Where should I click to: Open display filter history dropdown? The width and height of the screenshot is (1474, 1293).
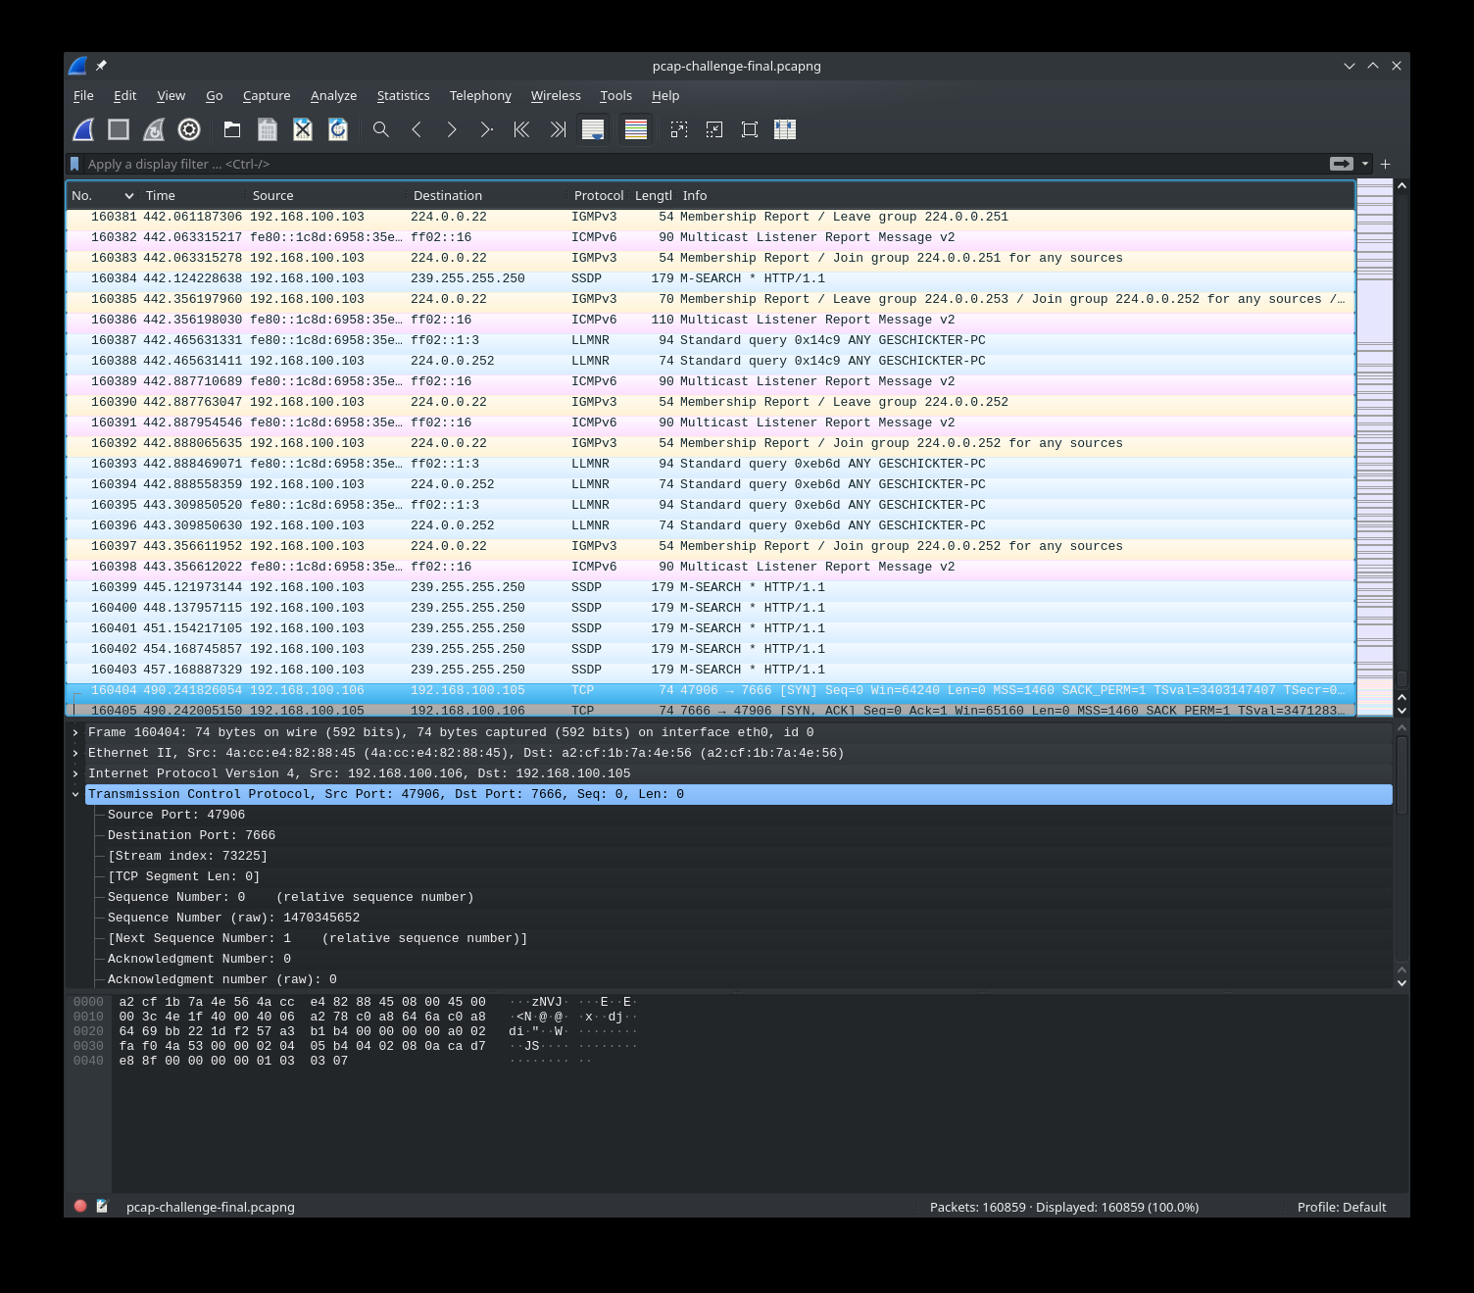tap(1365, 164)
